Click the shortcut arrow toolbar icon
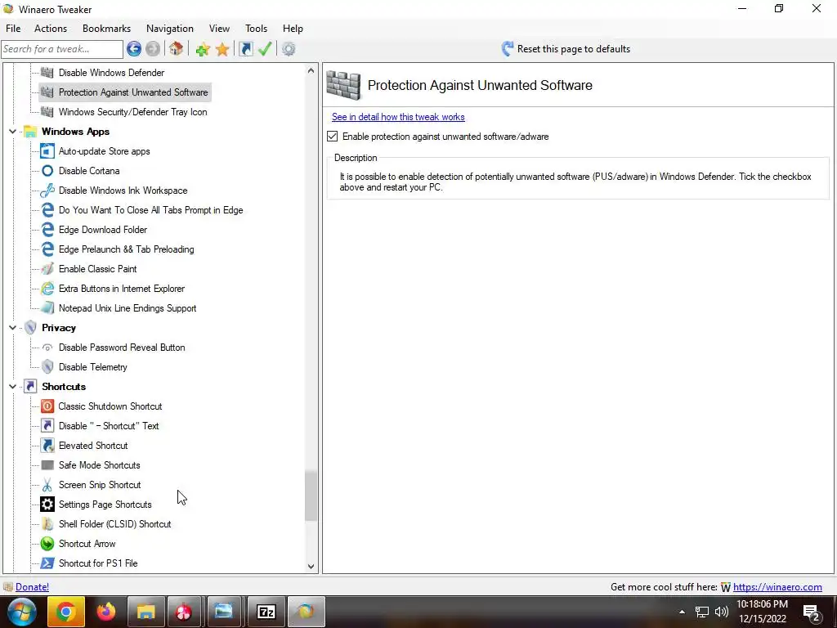 pos(245,49)
